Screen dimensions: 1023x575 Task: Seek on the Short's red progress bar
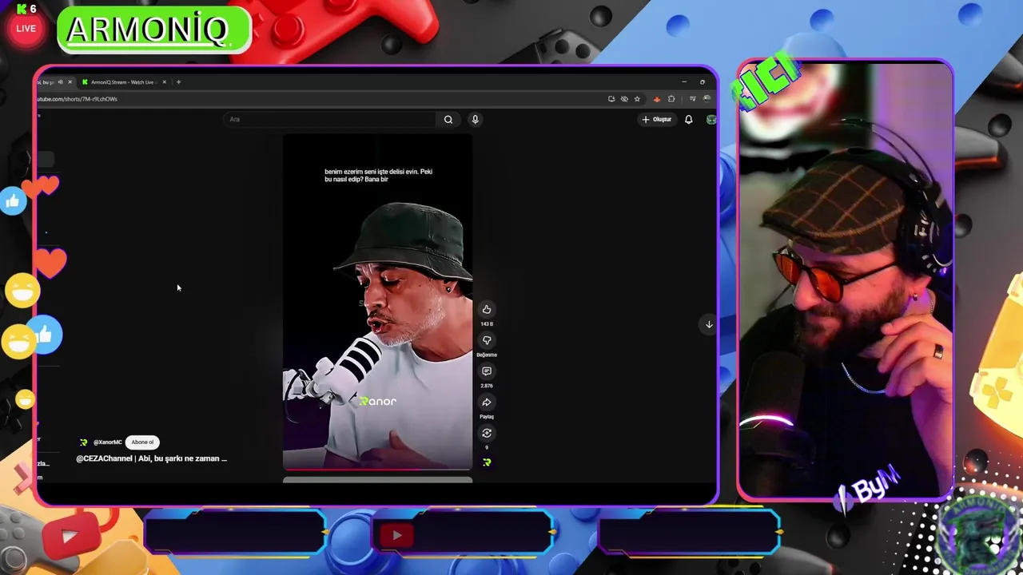(x=378, y=470)
